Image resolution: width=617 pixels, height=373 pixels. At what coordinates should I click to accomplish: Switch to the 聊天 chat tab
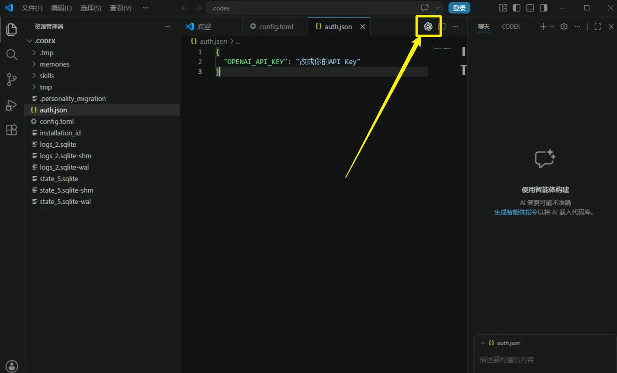click(x=484, y=27)
